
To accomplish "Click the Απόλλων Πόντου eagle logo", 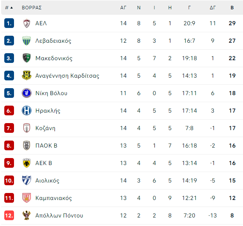I will click(x=26, y=216).
